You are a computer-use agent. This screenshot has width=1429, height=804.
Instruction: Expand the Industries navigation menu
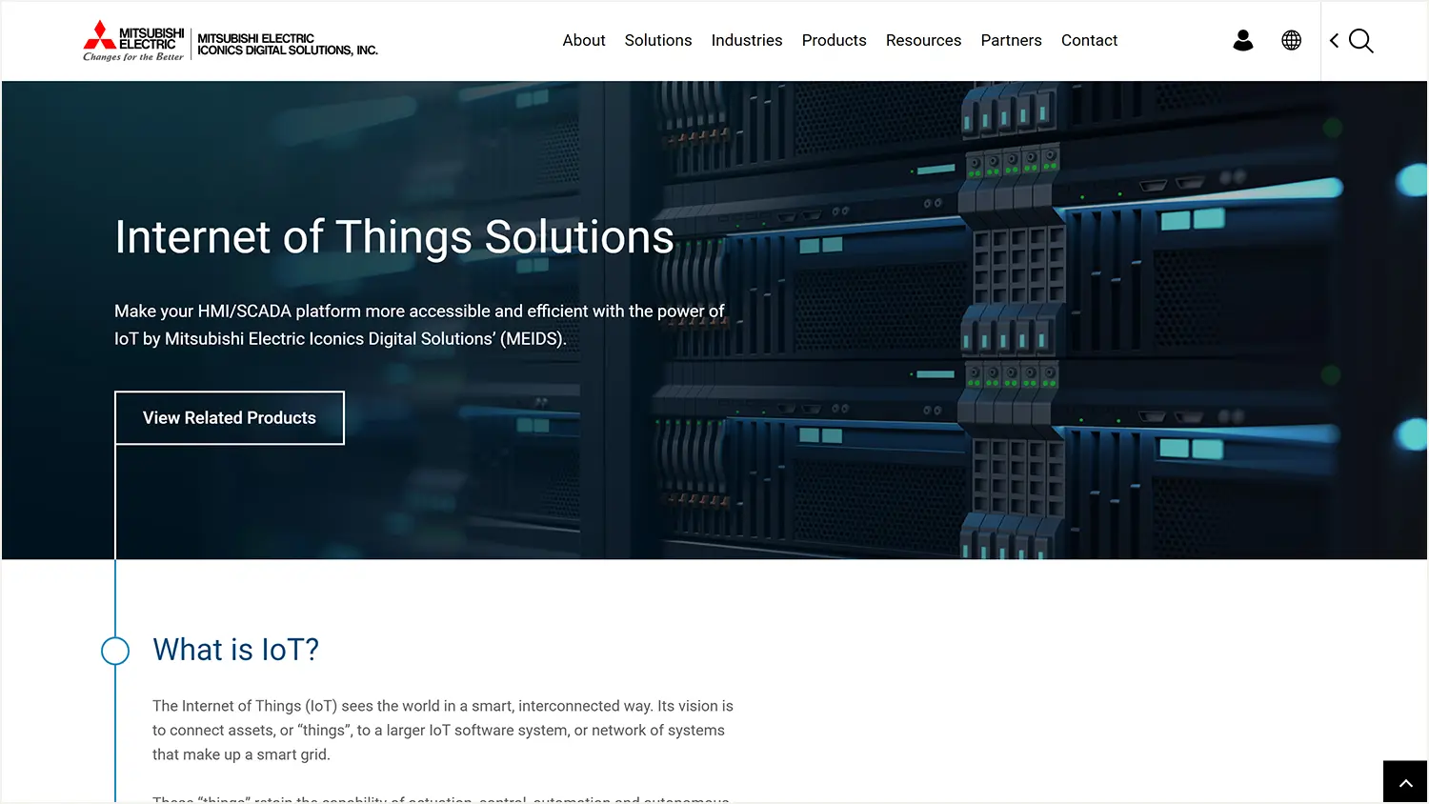[746, 40]
